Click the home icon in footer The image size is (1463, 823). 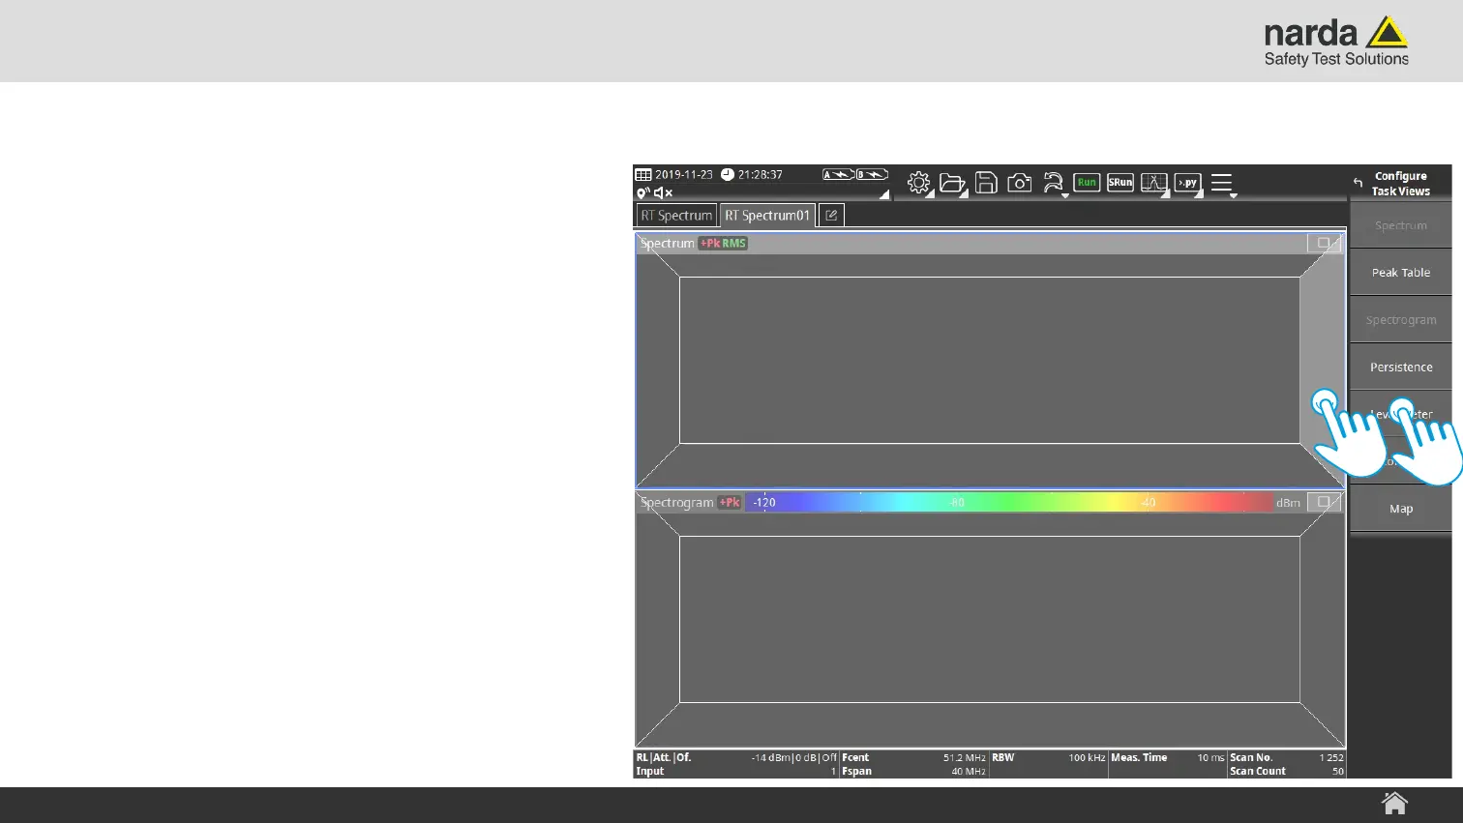1394,804
